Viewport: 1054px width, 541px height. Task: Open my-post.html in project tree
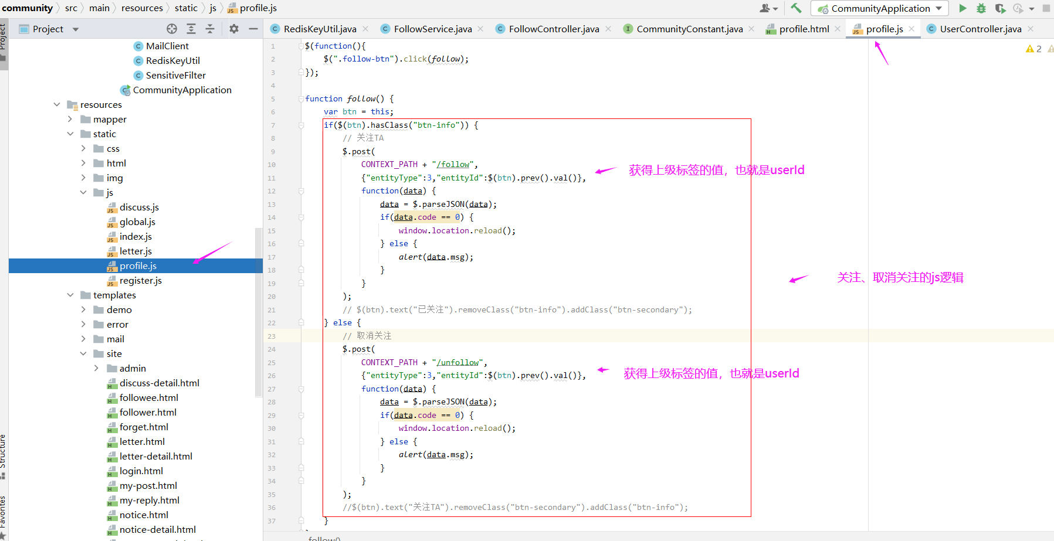pyautogui.click(x=148, y=485)
